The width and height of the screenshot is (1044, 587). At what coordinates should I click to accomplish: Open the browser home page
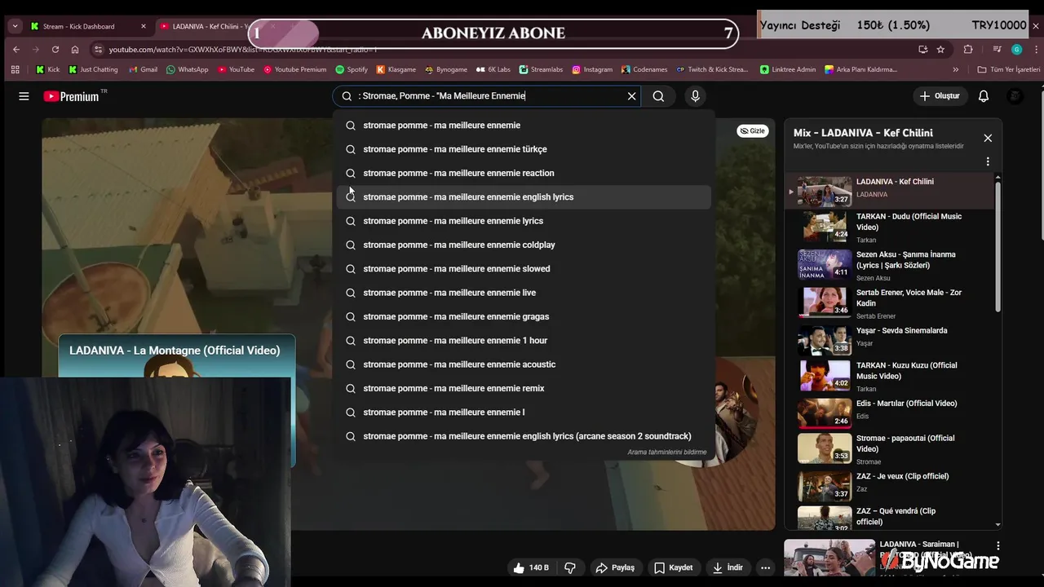click(75, 49)
